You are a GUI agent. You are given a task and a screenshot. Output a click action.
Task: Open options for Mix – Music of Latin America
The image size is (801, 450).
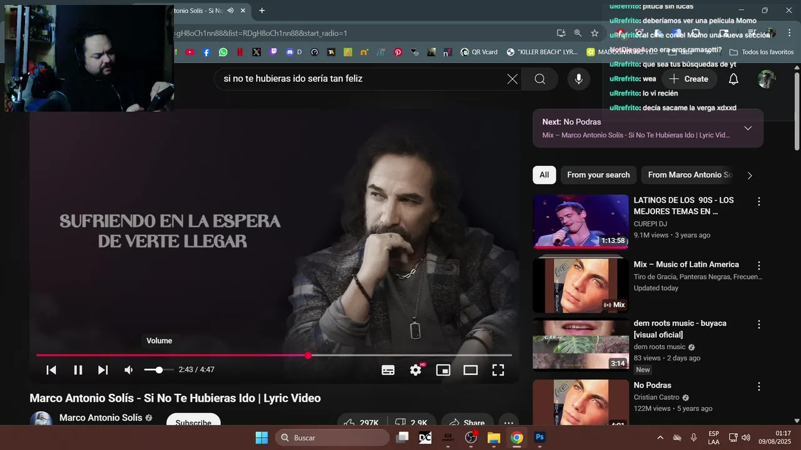(759, 266)
